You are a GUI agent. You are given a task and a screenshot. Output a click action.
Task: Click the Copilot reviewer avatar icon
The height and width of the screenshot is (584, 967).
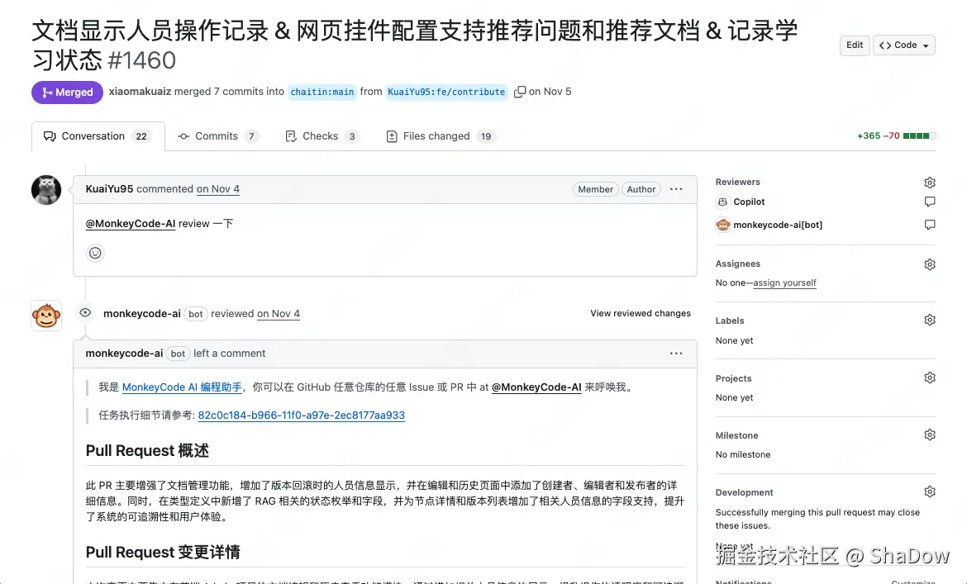pyautogui.click(x=722, y=202)
